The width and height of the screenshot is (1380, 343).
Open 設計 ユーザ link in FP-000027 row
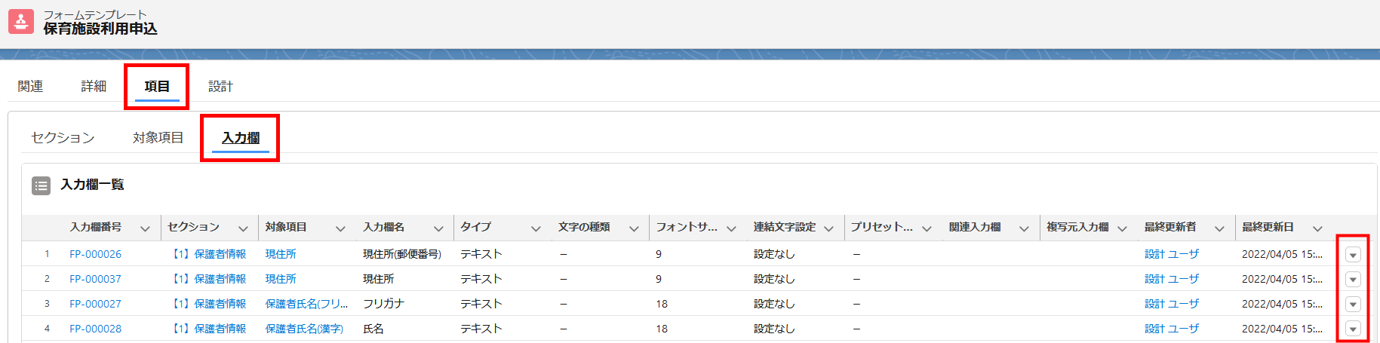tap(1172, 304)
